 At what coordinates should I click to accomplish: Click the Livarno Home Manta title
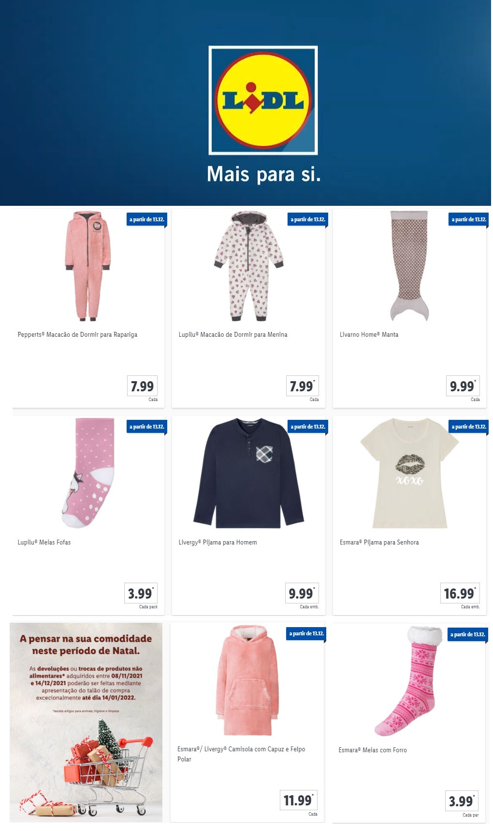[369, 334]
